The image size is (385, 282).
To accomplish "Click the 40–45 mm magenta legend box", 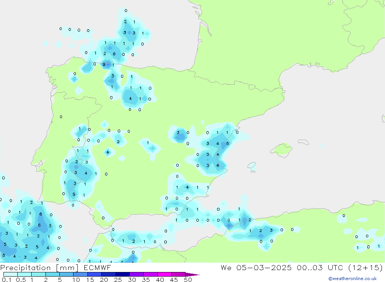I will coord(164,274).
